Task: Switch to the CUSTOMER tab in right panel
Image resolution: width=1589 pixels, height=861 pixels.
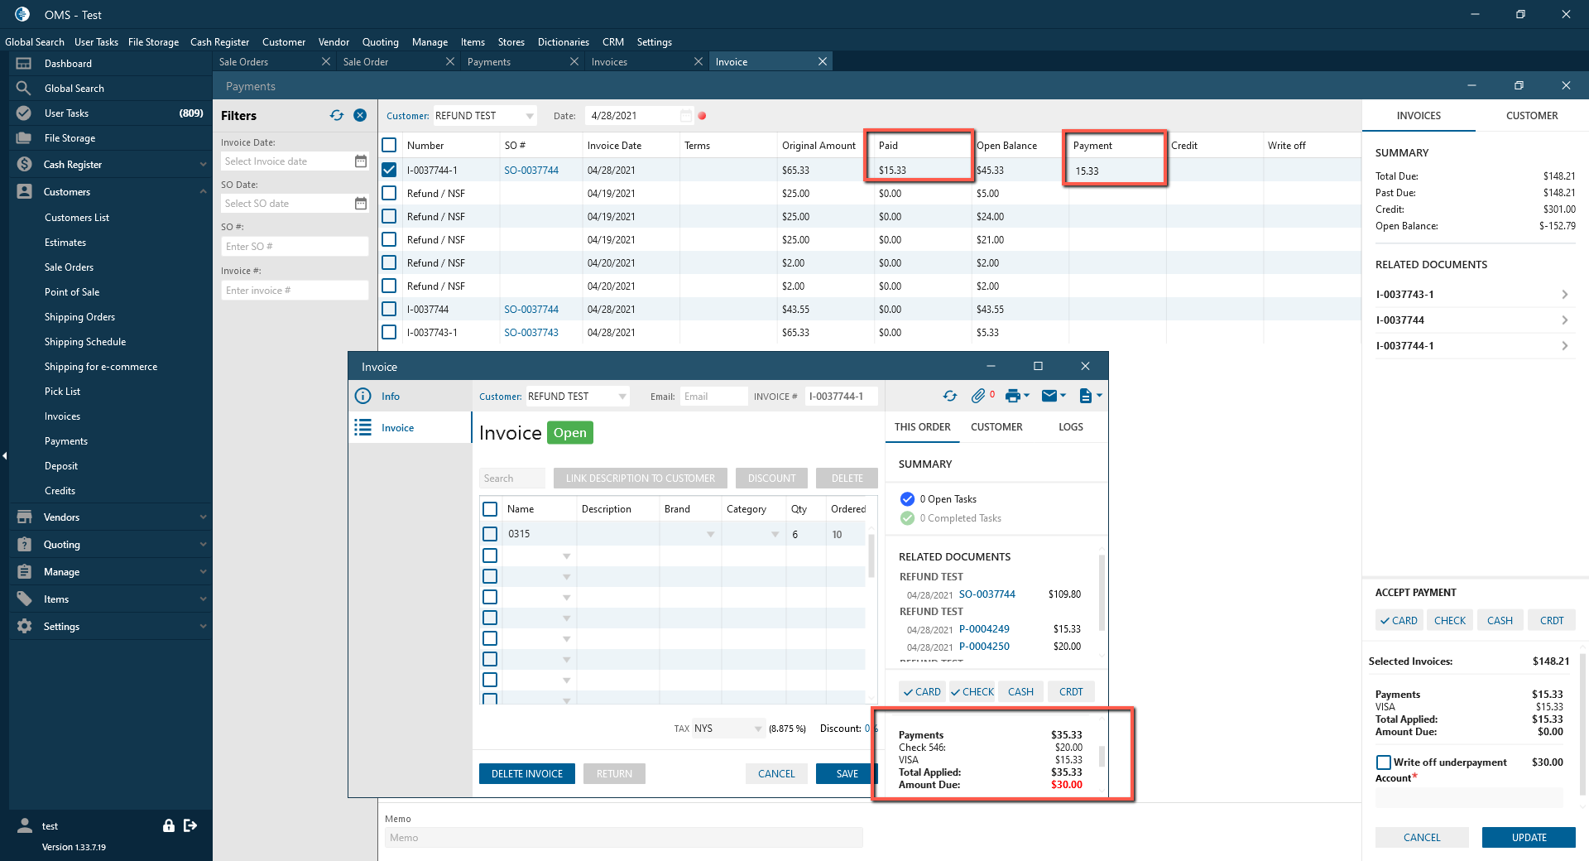Action: [1532, 116]
